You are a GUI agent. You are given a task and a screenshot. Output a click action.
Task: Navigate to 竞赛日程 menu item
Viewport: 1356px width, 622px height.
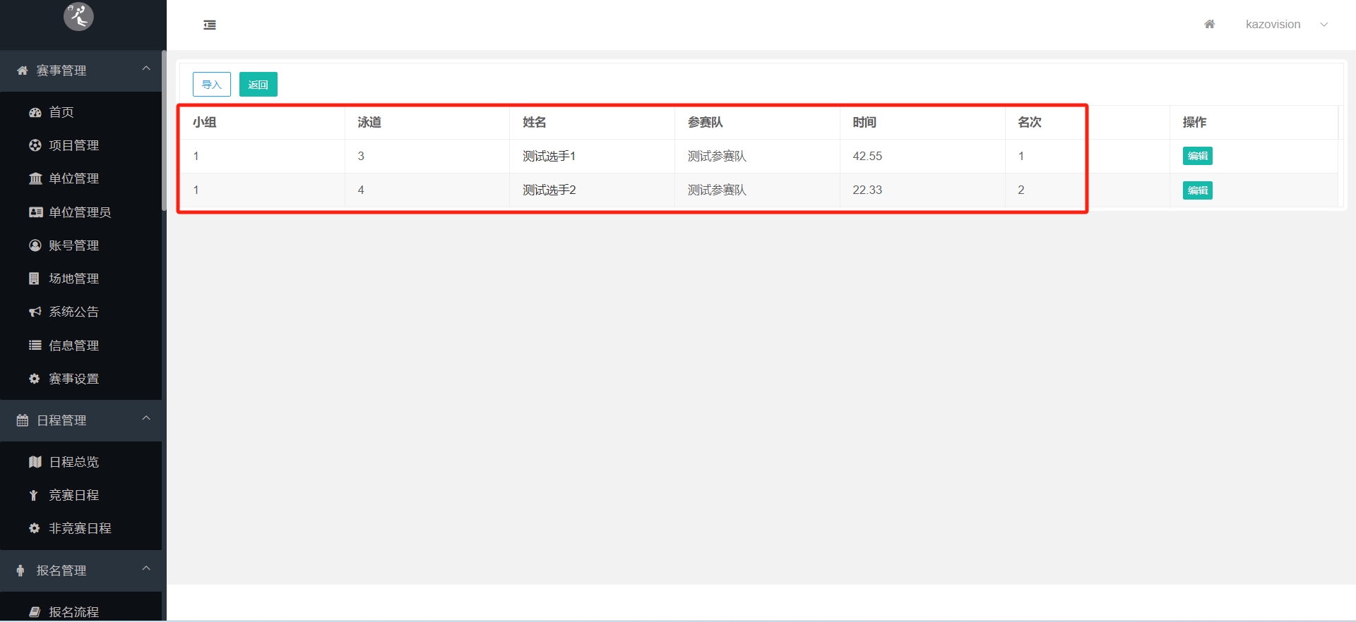click(73, 495)
